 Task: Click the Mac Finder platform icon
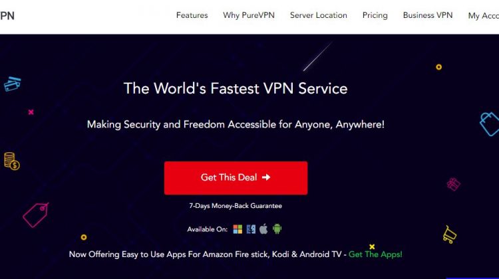[251, 229]
